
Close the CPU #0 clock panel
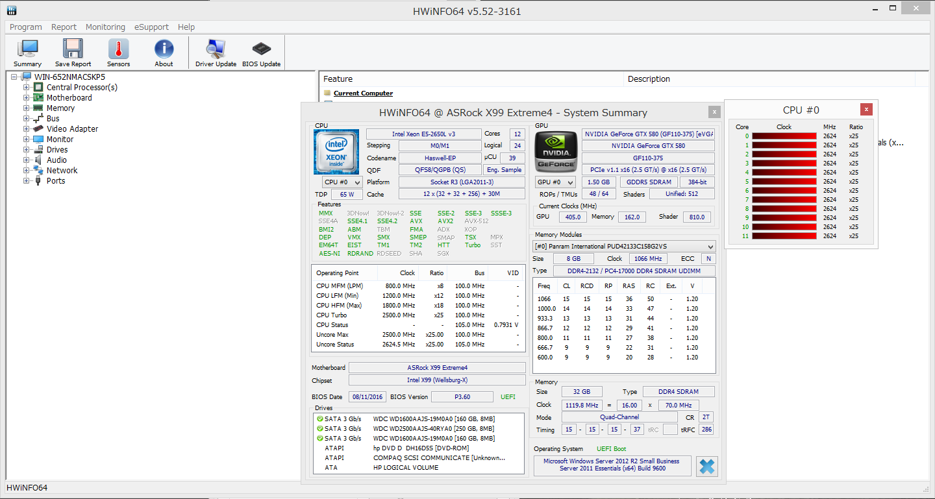[866, 109]
